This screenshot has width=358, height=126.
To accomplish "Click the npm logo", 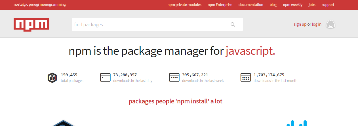I will (x=31, y=24).
